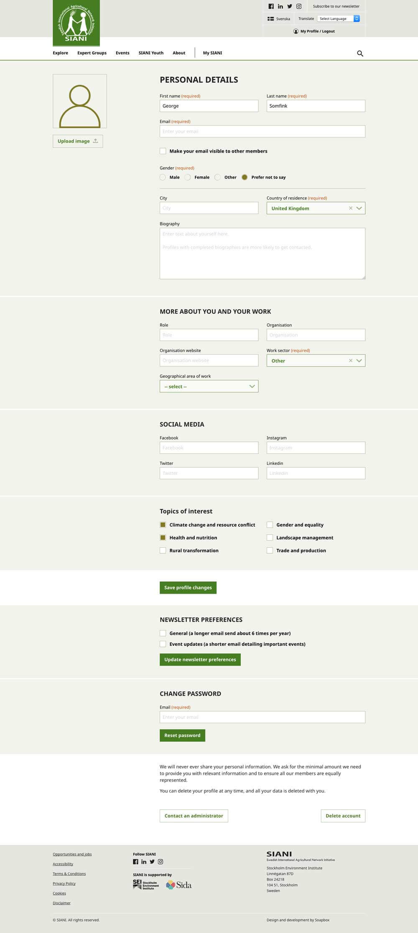This screenshot has height=933, width=418.
Task: Clear the United Kingdom country selection
Action: (350, 208)
